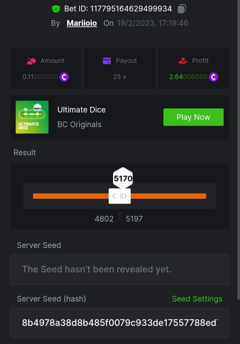Click the purple coin beside the amount
Image resolution: width=240 pixels, height=344 pixels.
click(x=64, y=77)
